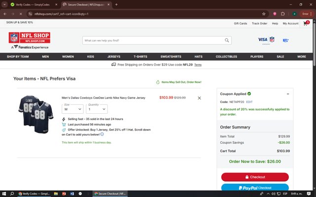Click the NFL Shop logo

coord(30,37)
